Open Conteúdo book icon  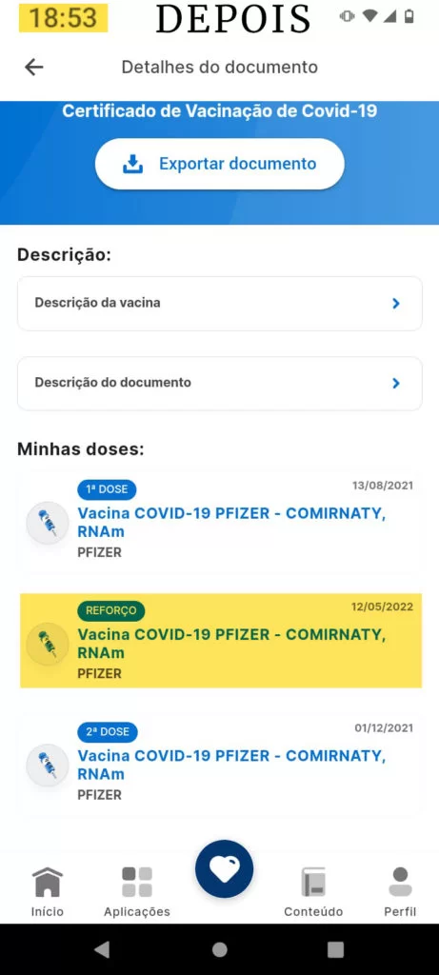313,881
